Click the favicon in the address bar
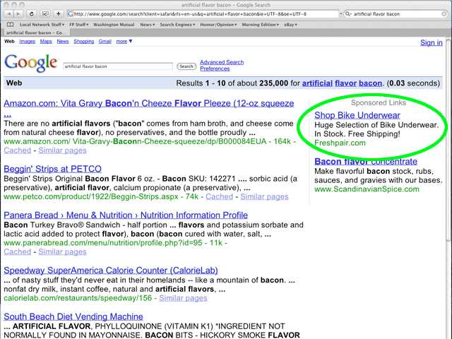 (x=71, y=14)
